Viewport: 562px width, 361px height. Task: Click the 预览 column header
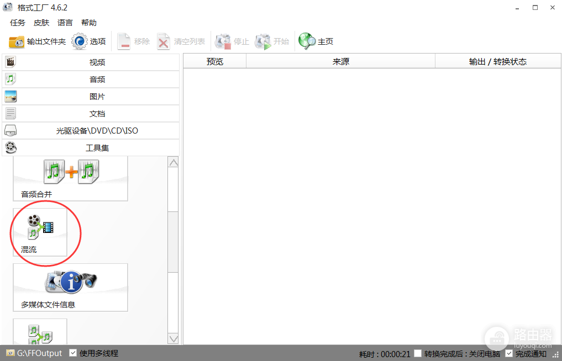[215, 62]
